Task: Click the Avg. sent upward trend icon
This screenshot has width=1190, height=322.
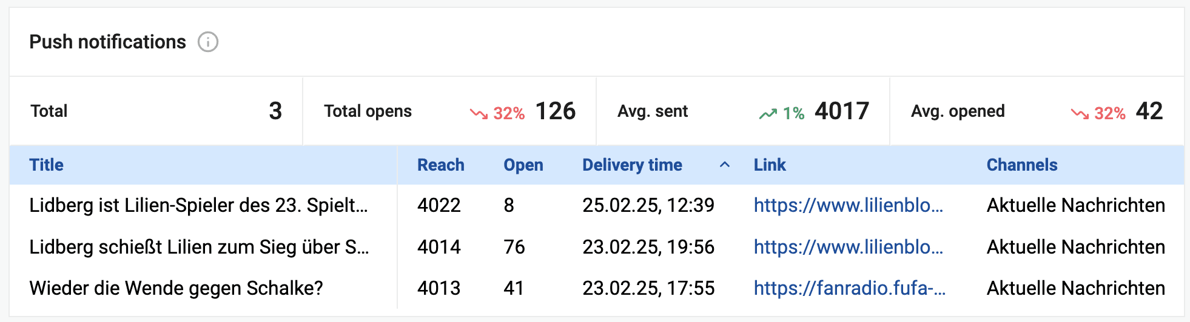Action: tap(768, 113)
